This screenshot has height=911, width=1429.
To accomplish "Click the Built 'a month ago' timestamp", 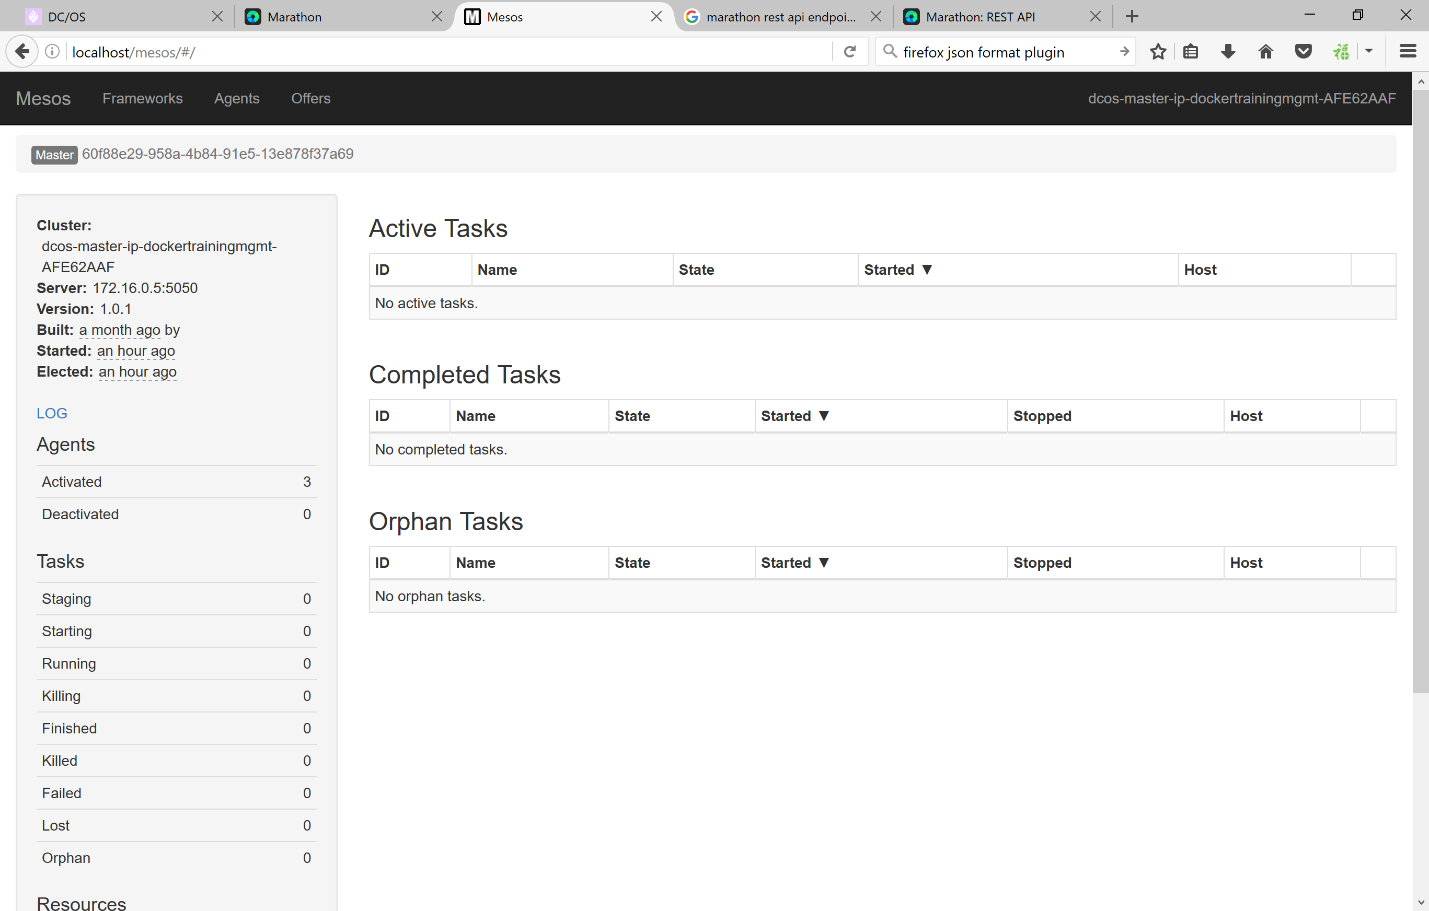I will tap(120, 330).
